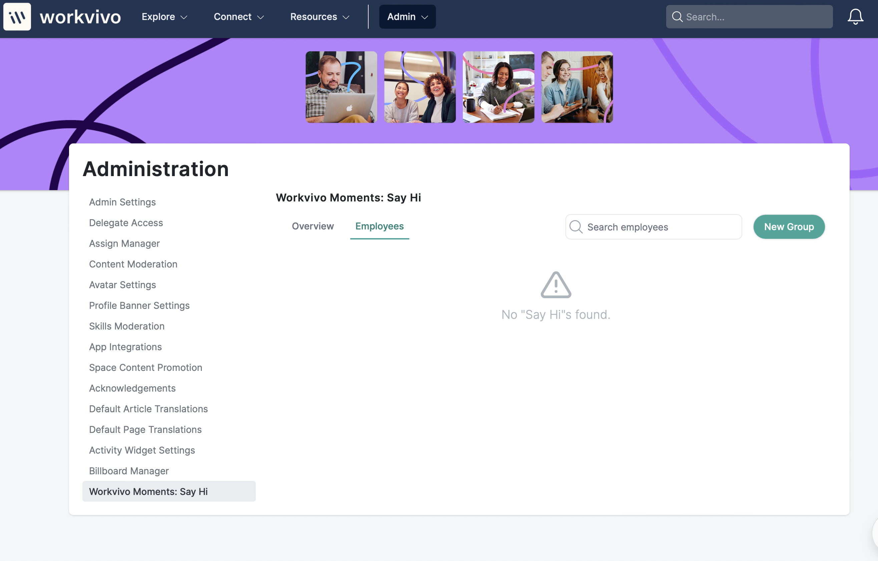
Task: Click the workvivo wordmark text
Action: [80, 17]
